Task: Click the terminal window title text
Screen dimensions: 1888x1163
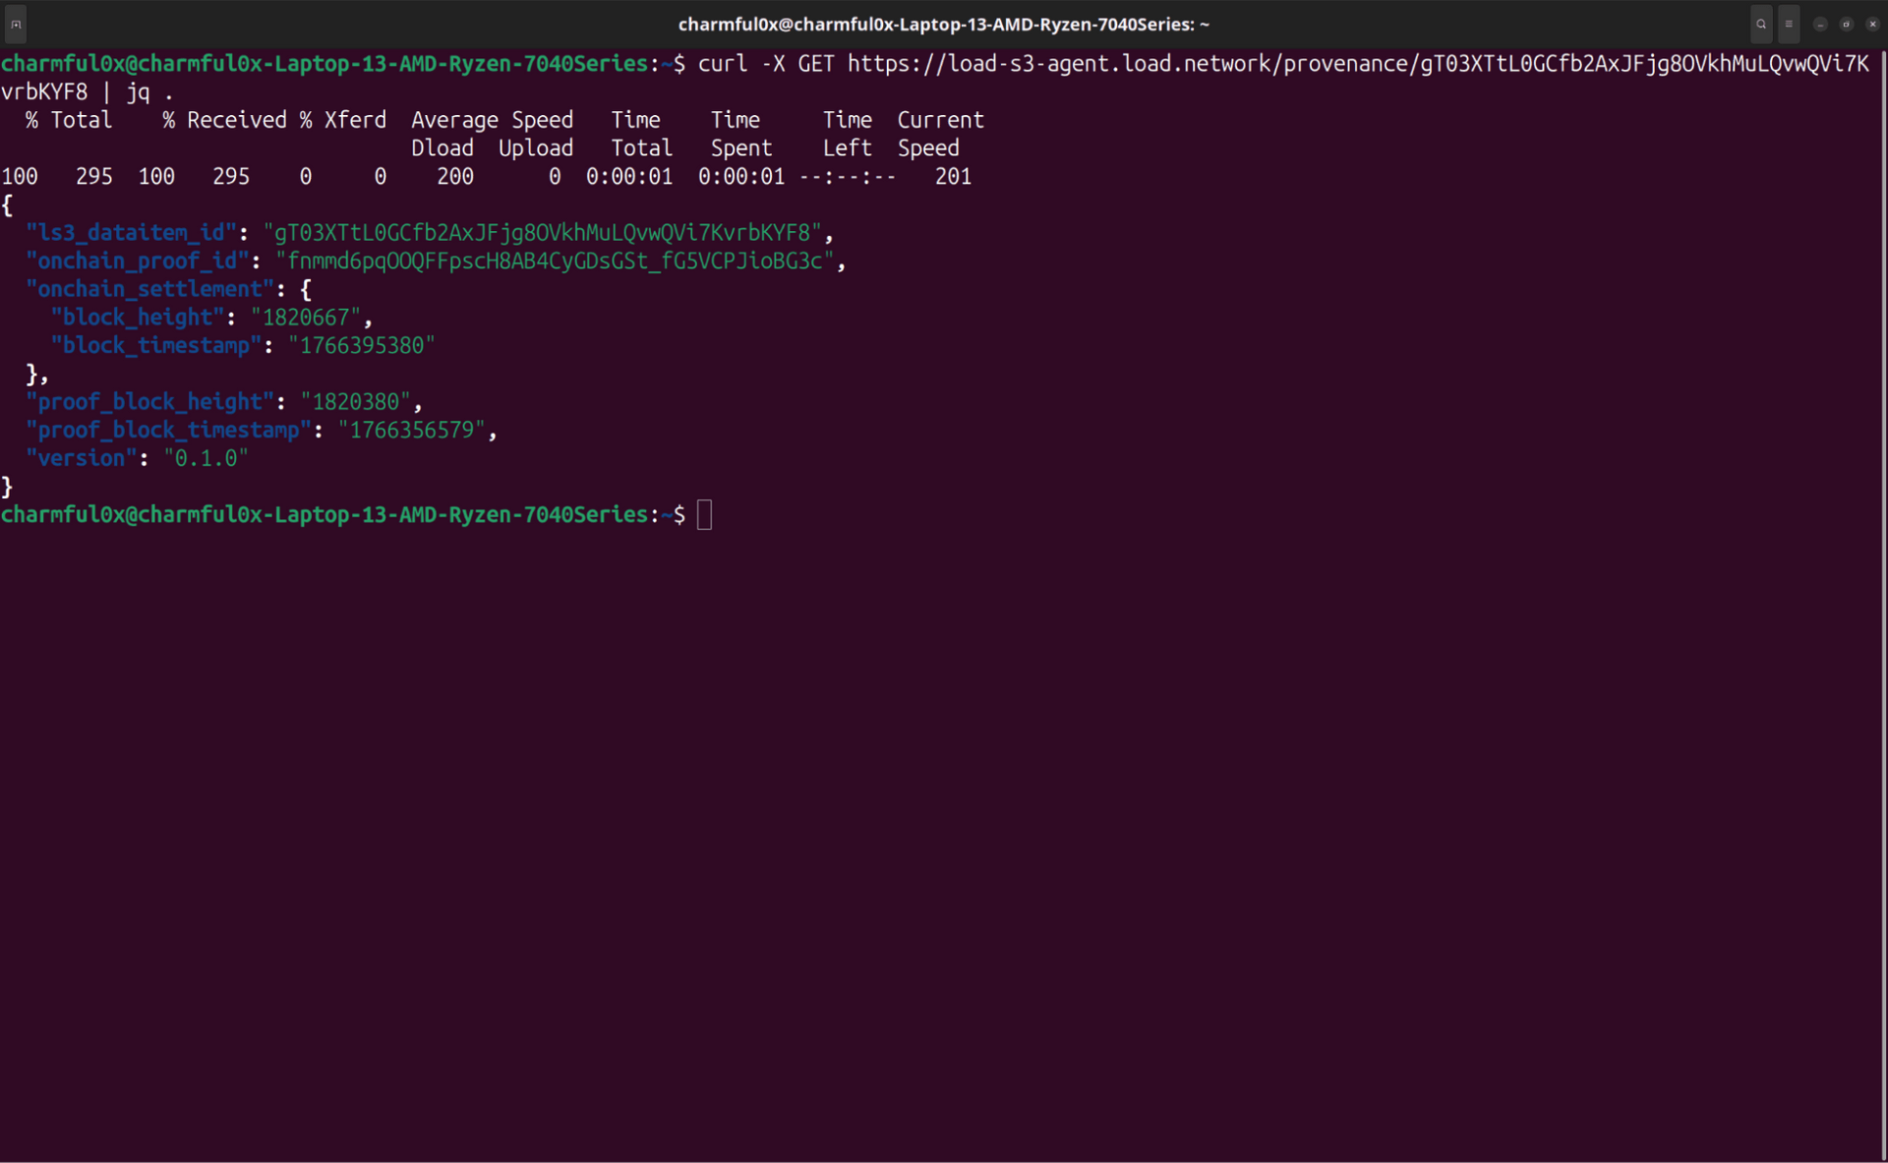Action: [x=942, y=24]
